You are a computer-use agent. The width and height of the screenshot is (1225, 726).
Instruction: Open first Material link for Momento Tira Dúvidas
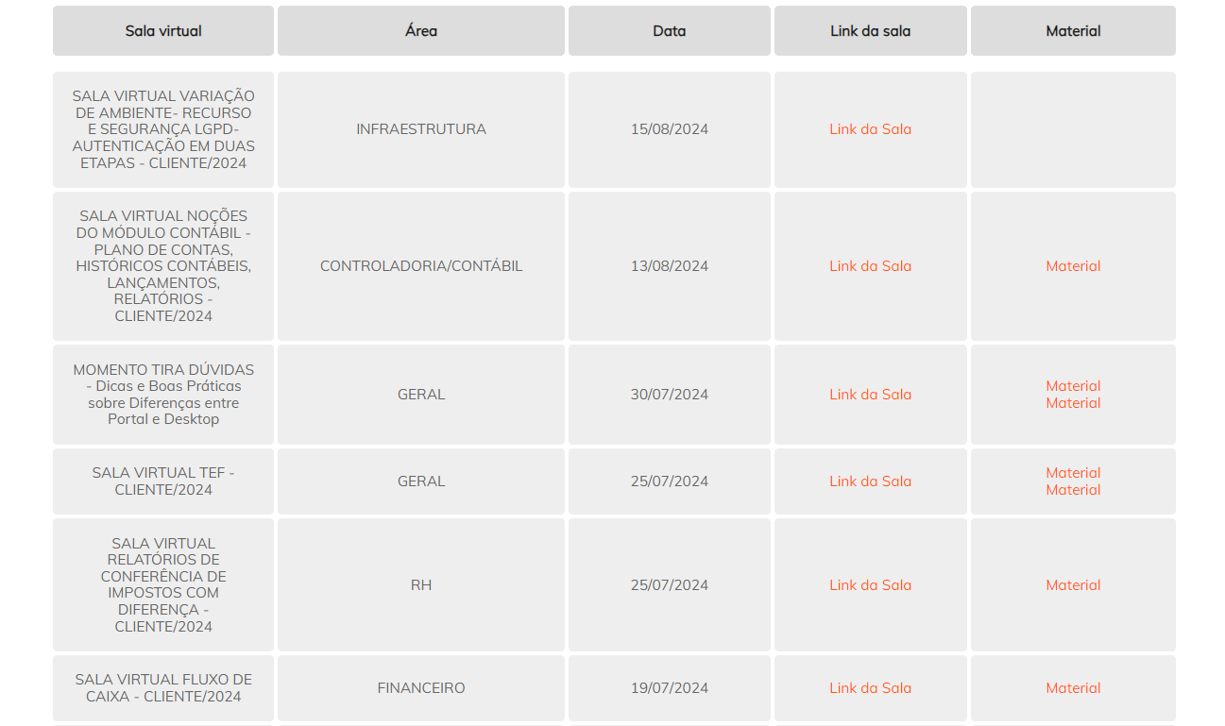pyautogui.click(x=1073, y=386)
